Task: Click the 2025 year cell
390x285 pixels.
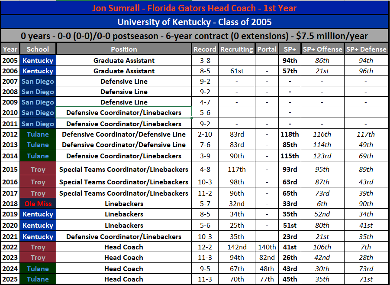Action: click(x=10, y=279)
